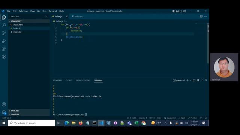Viewport: 240px width, 135px height.
Task: Change end of line sequence CRLF
Action: click(x=159, y=118)
